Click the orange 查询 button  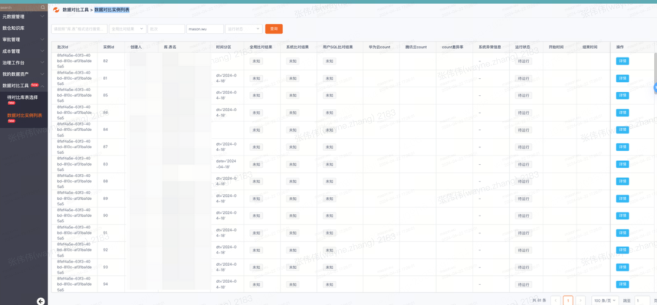274,29
